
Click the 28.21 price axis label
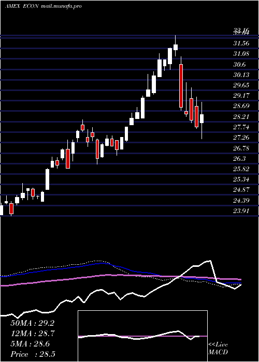pyautogui.click(x=241, y=116)
